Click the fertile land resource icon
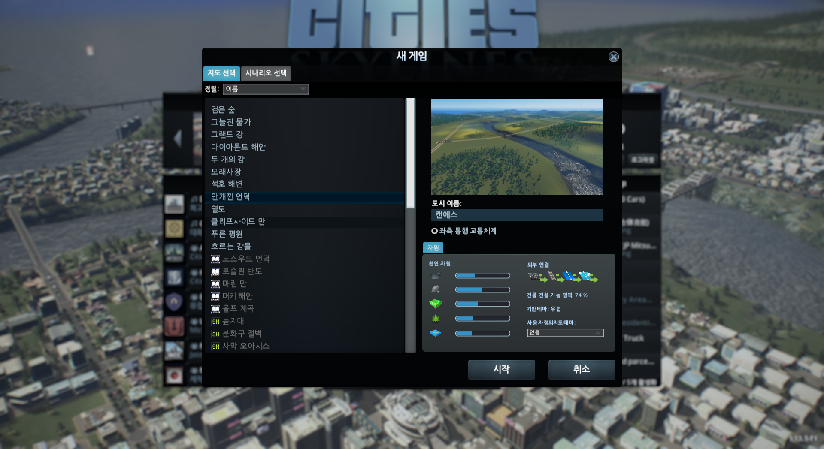Screen dimensions: 824x449 tap(435, 304)
